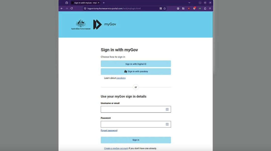Open the hamburger application menu
The image size is (271, 151).
click(x=210, y=8)
